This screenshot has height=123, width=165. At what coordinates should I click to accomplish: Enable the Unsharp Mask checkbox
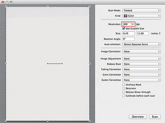coord(123,85)
